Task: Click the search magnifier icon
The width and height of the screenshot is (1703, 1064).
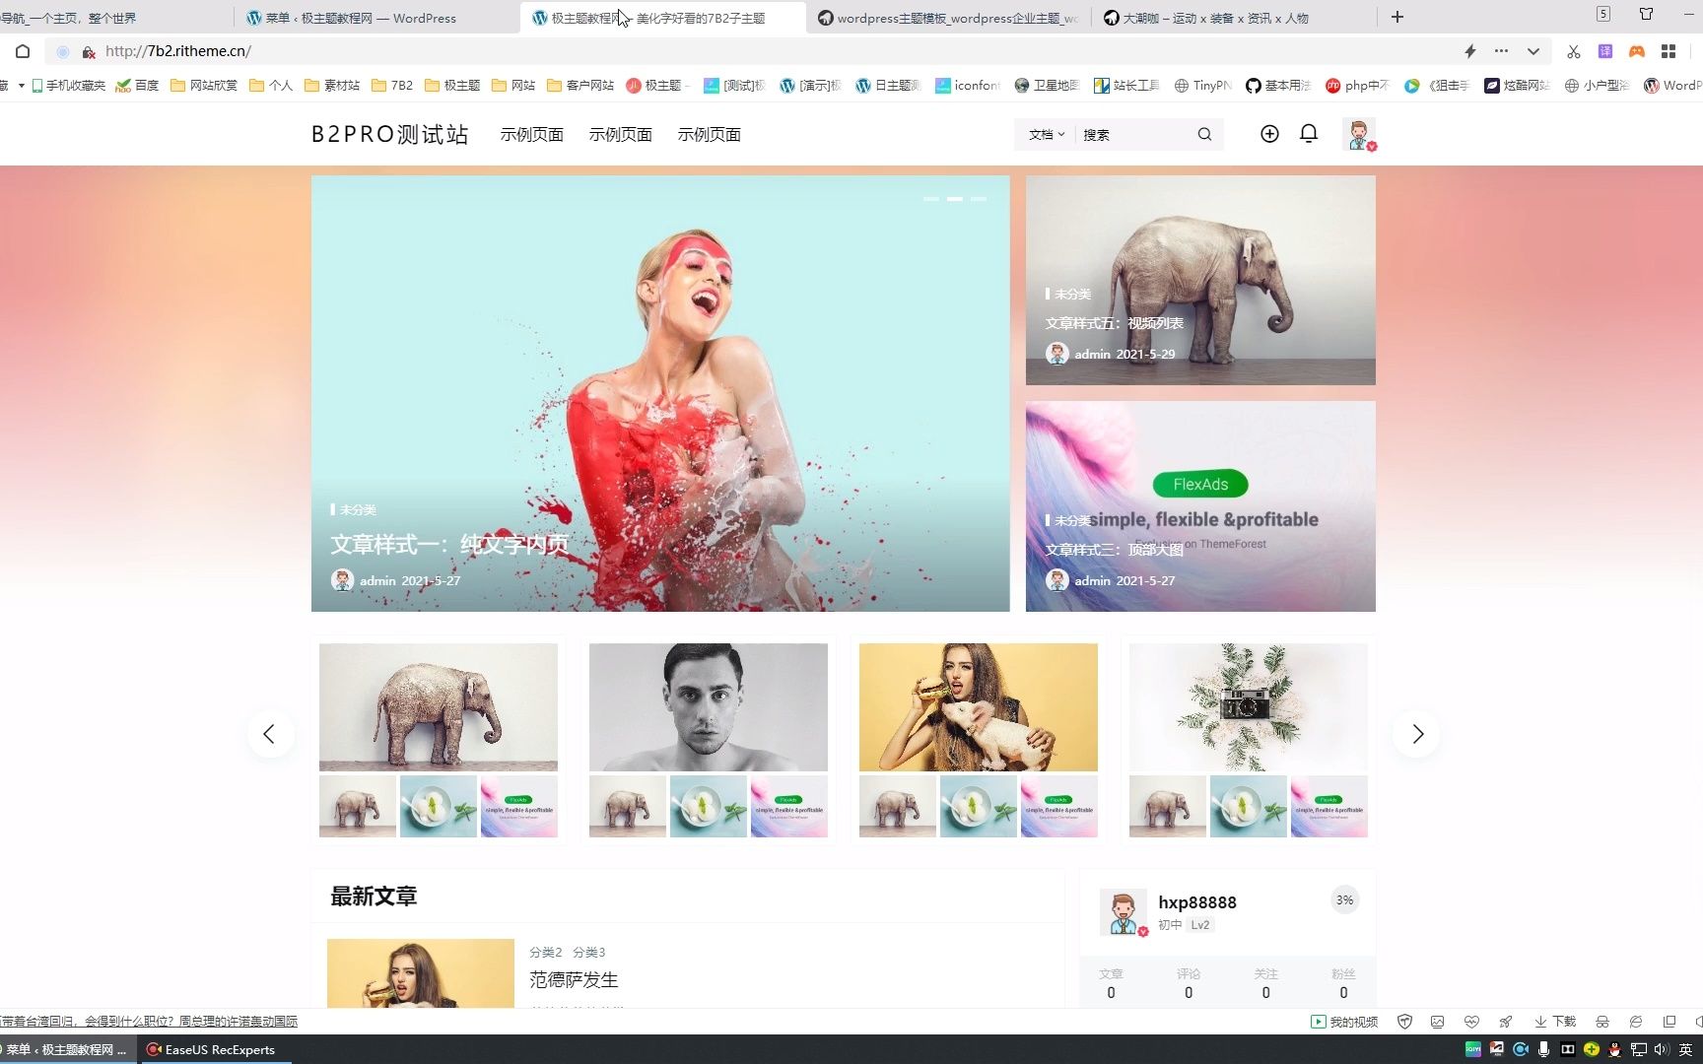Action: (x=1204, y=135)
